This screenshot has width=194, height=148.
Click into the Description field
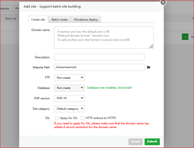(x=99, y=57)
